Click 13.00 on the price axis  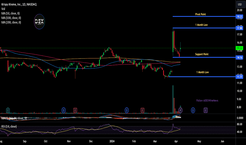(x=239, y=67)
